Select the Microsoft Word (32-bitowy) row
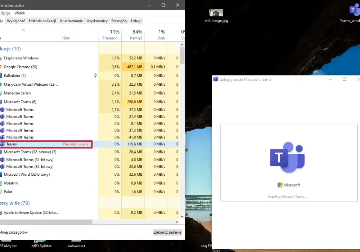The height and width of the screenshot is (252, 360). (x=90, y=175)
